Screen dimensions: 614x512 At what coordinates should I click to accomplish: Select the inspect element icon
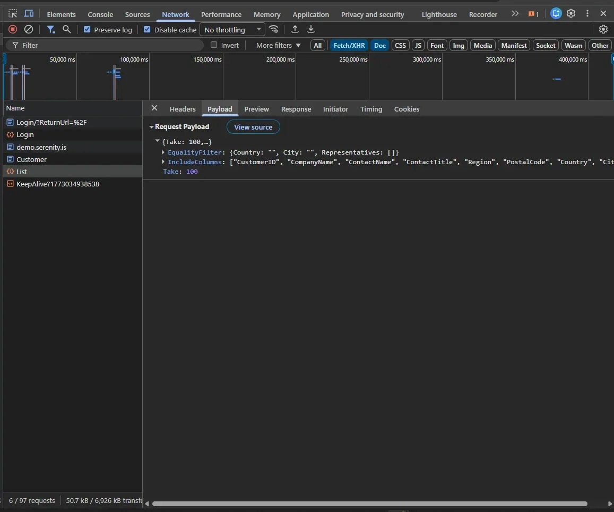pyautogui.click(x=13, y=13)
